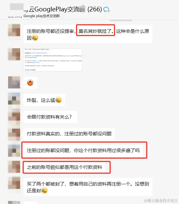Click the emoji after 炸裂，这么猛
The height and width of the screenshot is (204, 179).
(58, 100)
